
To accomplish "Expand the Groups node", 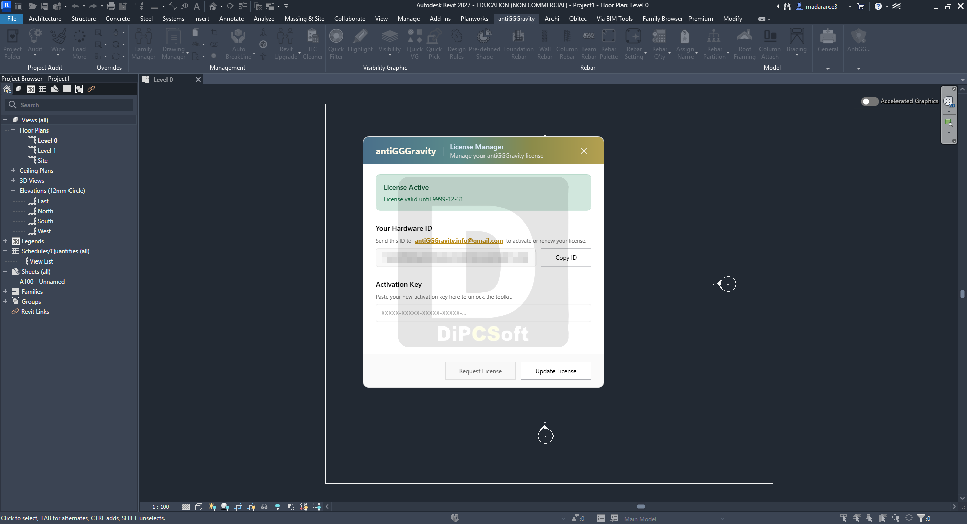I will [x=5, y=301].
